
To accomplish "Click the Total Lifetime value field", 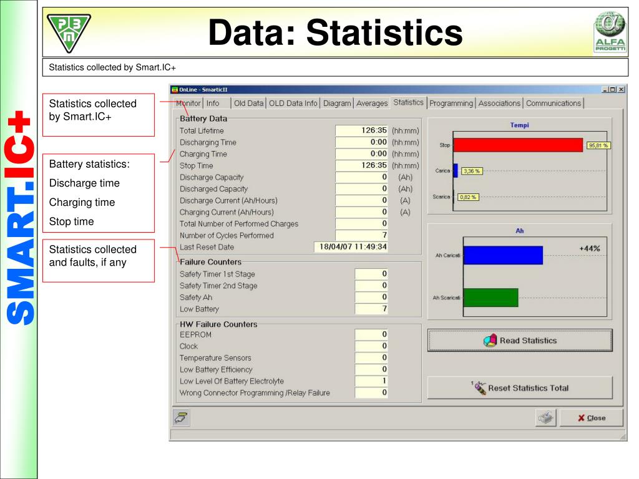I will 361,130.
